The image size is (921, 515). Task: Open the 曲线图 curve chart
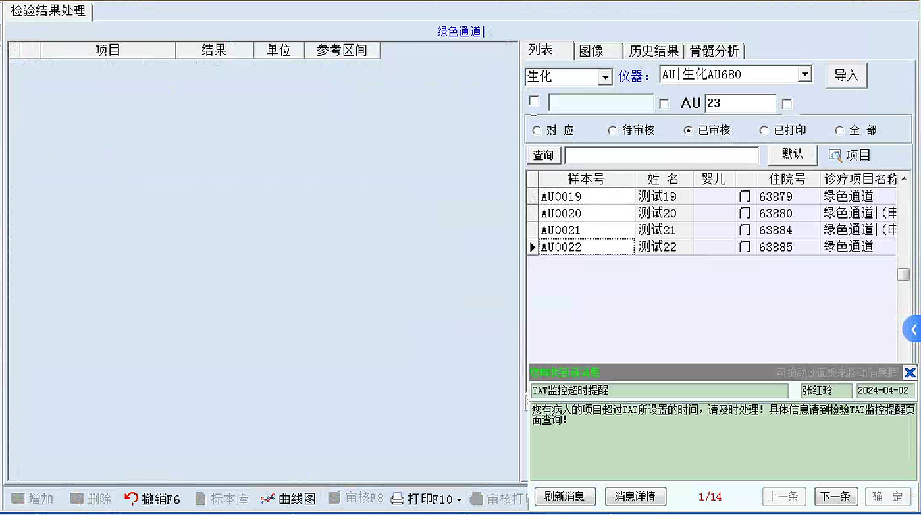[288, 499]
